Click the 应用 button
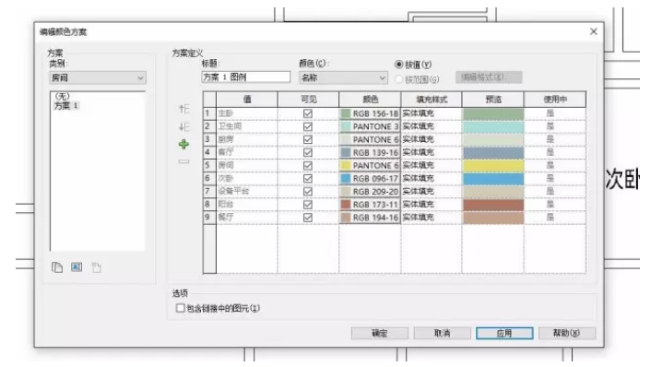The width and height of the screenshot is (651, 367). click(504, 333)
